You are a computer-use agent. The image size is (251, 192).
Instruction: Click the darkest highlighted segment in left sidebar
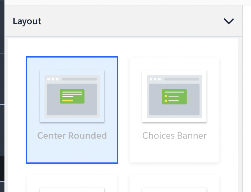click(x=2, y=168)
